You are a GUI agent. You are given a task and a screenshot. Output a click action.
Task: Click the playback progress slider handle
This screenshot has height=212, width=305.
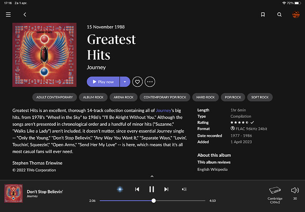click(153, 200)
